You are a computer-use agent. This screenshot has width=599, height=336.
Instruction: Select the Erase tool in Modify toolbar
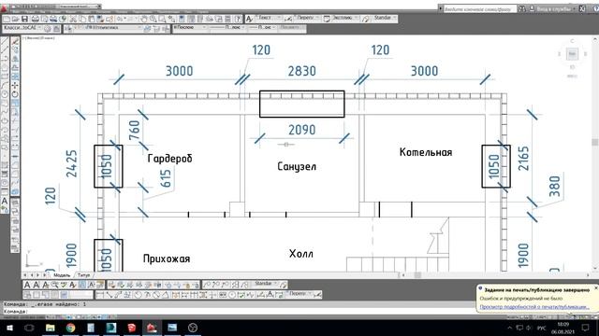pos(15,41)
